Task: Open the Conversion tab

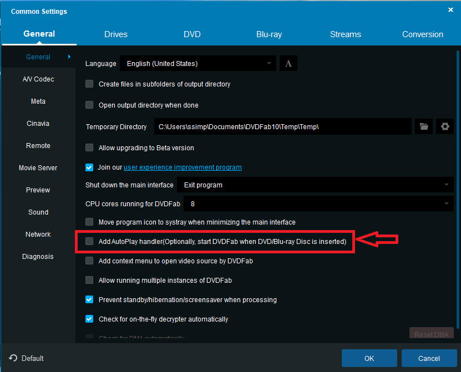Action: pos(423,34)
